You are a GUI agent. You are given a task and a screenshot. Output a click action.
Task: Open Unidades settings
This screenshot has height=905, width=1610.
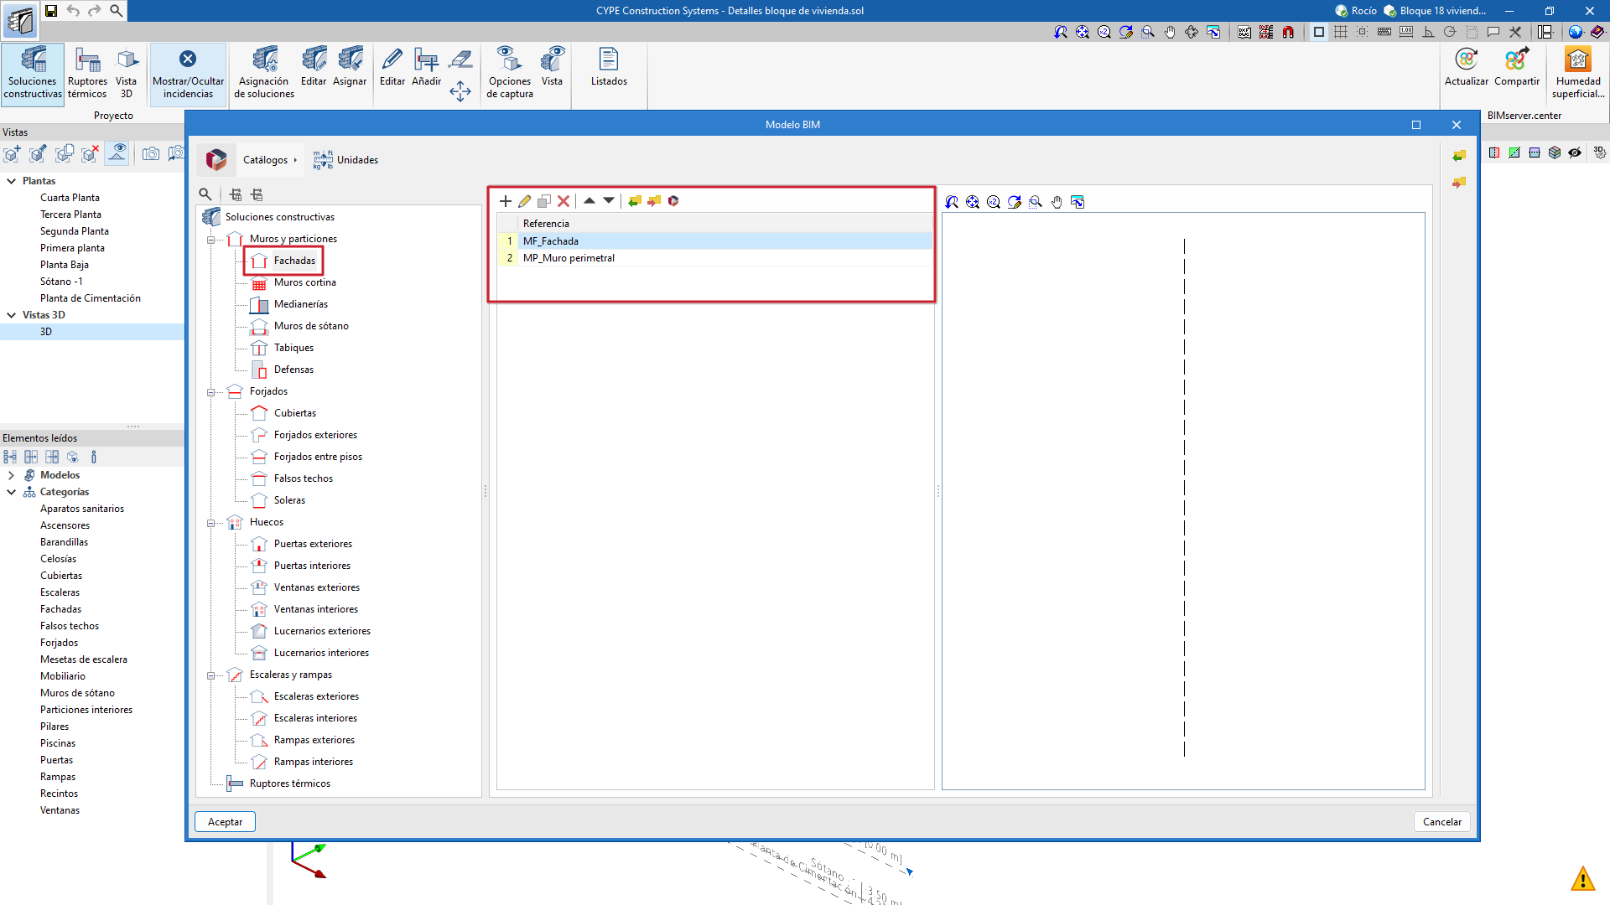(x=346, y=160)
